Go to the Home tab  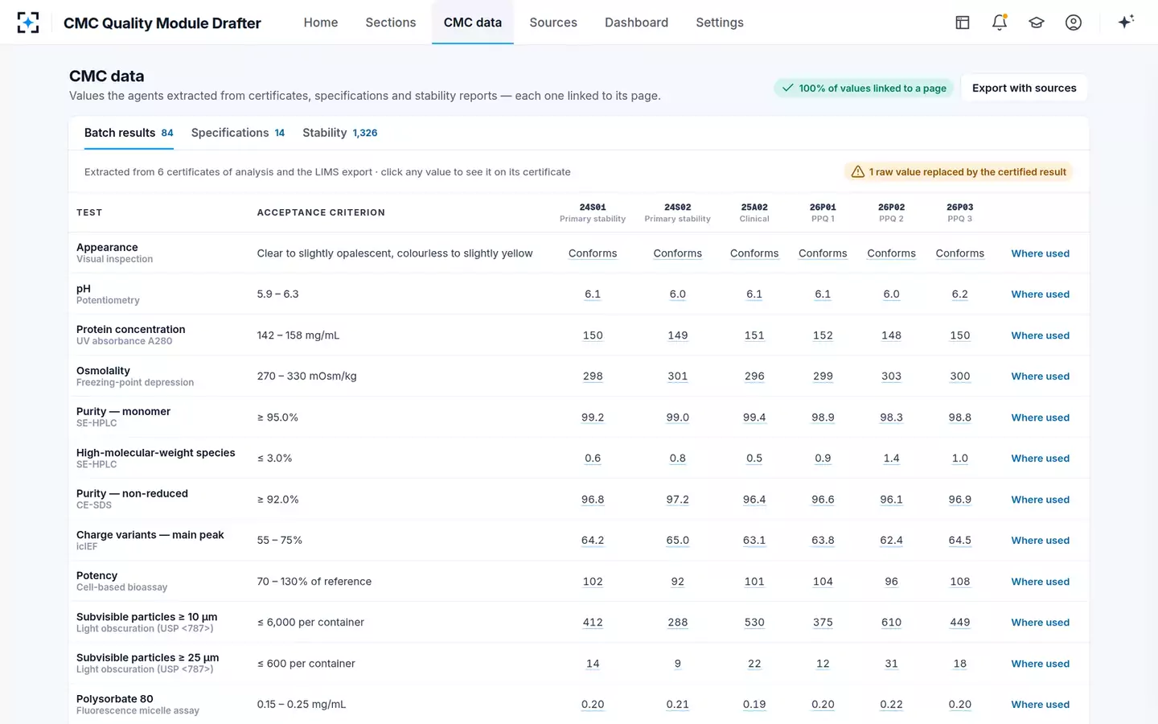[x=321, y=23]
